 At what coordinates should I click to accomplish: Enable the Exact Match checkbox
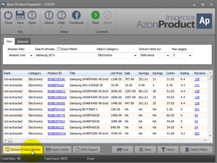[59, 49]
